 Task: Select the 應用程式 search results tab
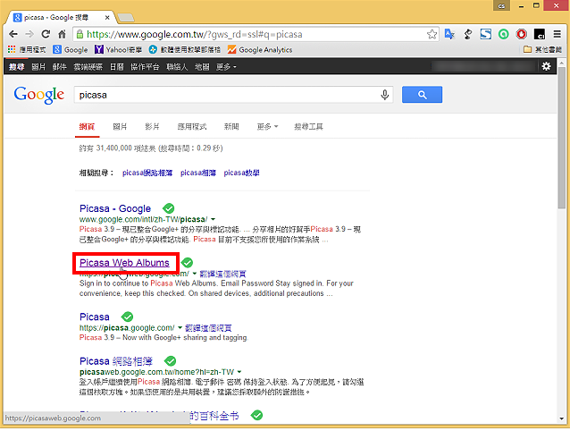192,127
